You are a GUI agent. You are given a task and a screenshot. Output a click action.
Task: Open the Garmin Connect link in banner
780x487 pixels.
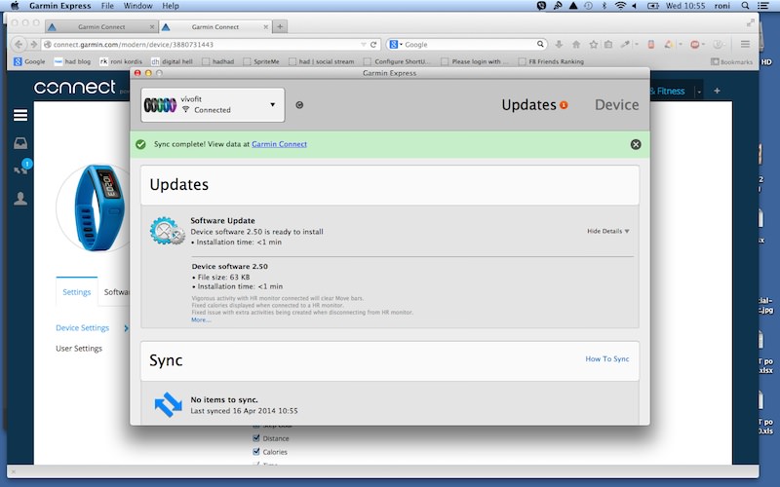click(279, 144)
